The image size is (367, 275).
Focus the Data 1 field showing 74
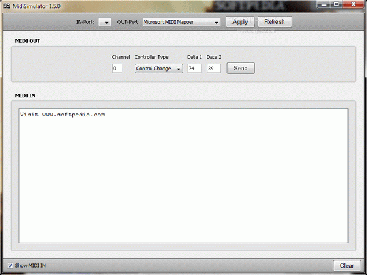[195, 69]
